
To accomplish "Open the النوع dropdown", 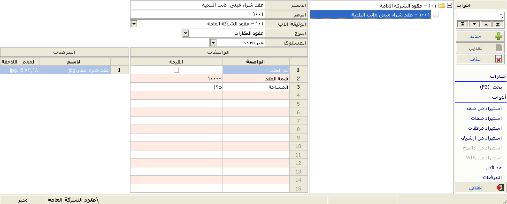I will [185, 33].
